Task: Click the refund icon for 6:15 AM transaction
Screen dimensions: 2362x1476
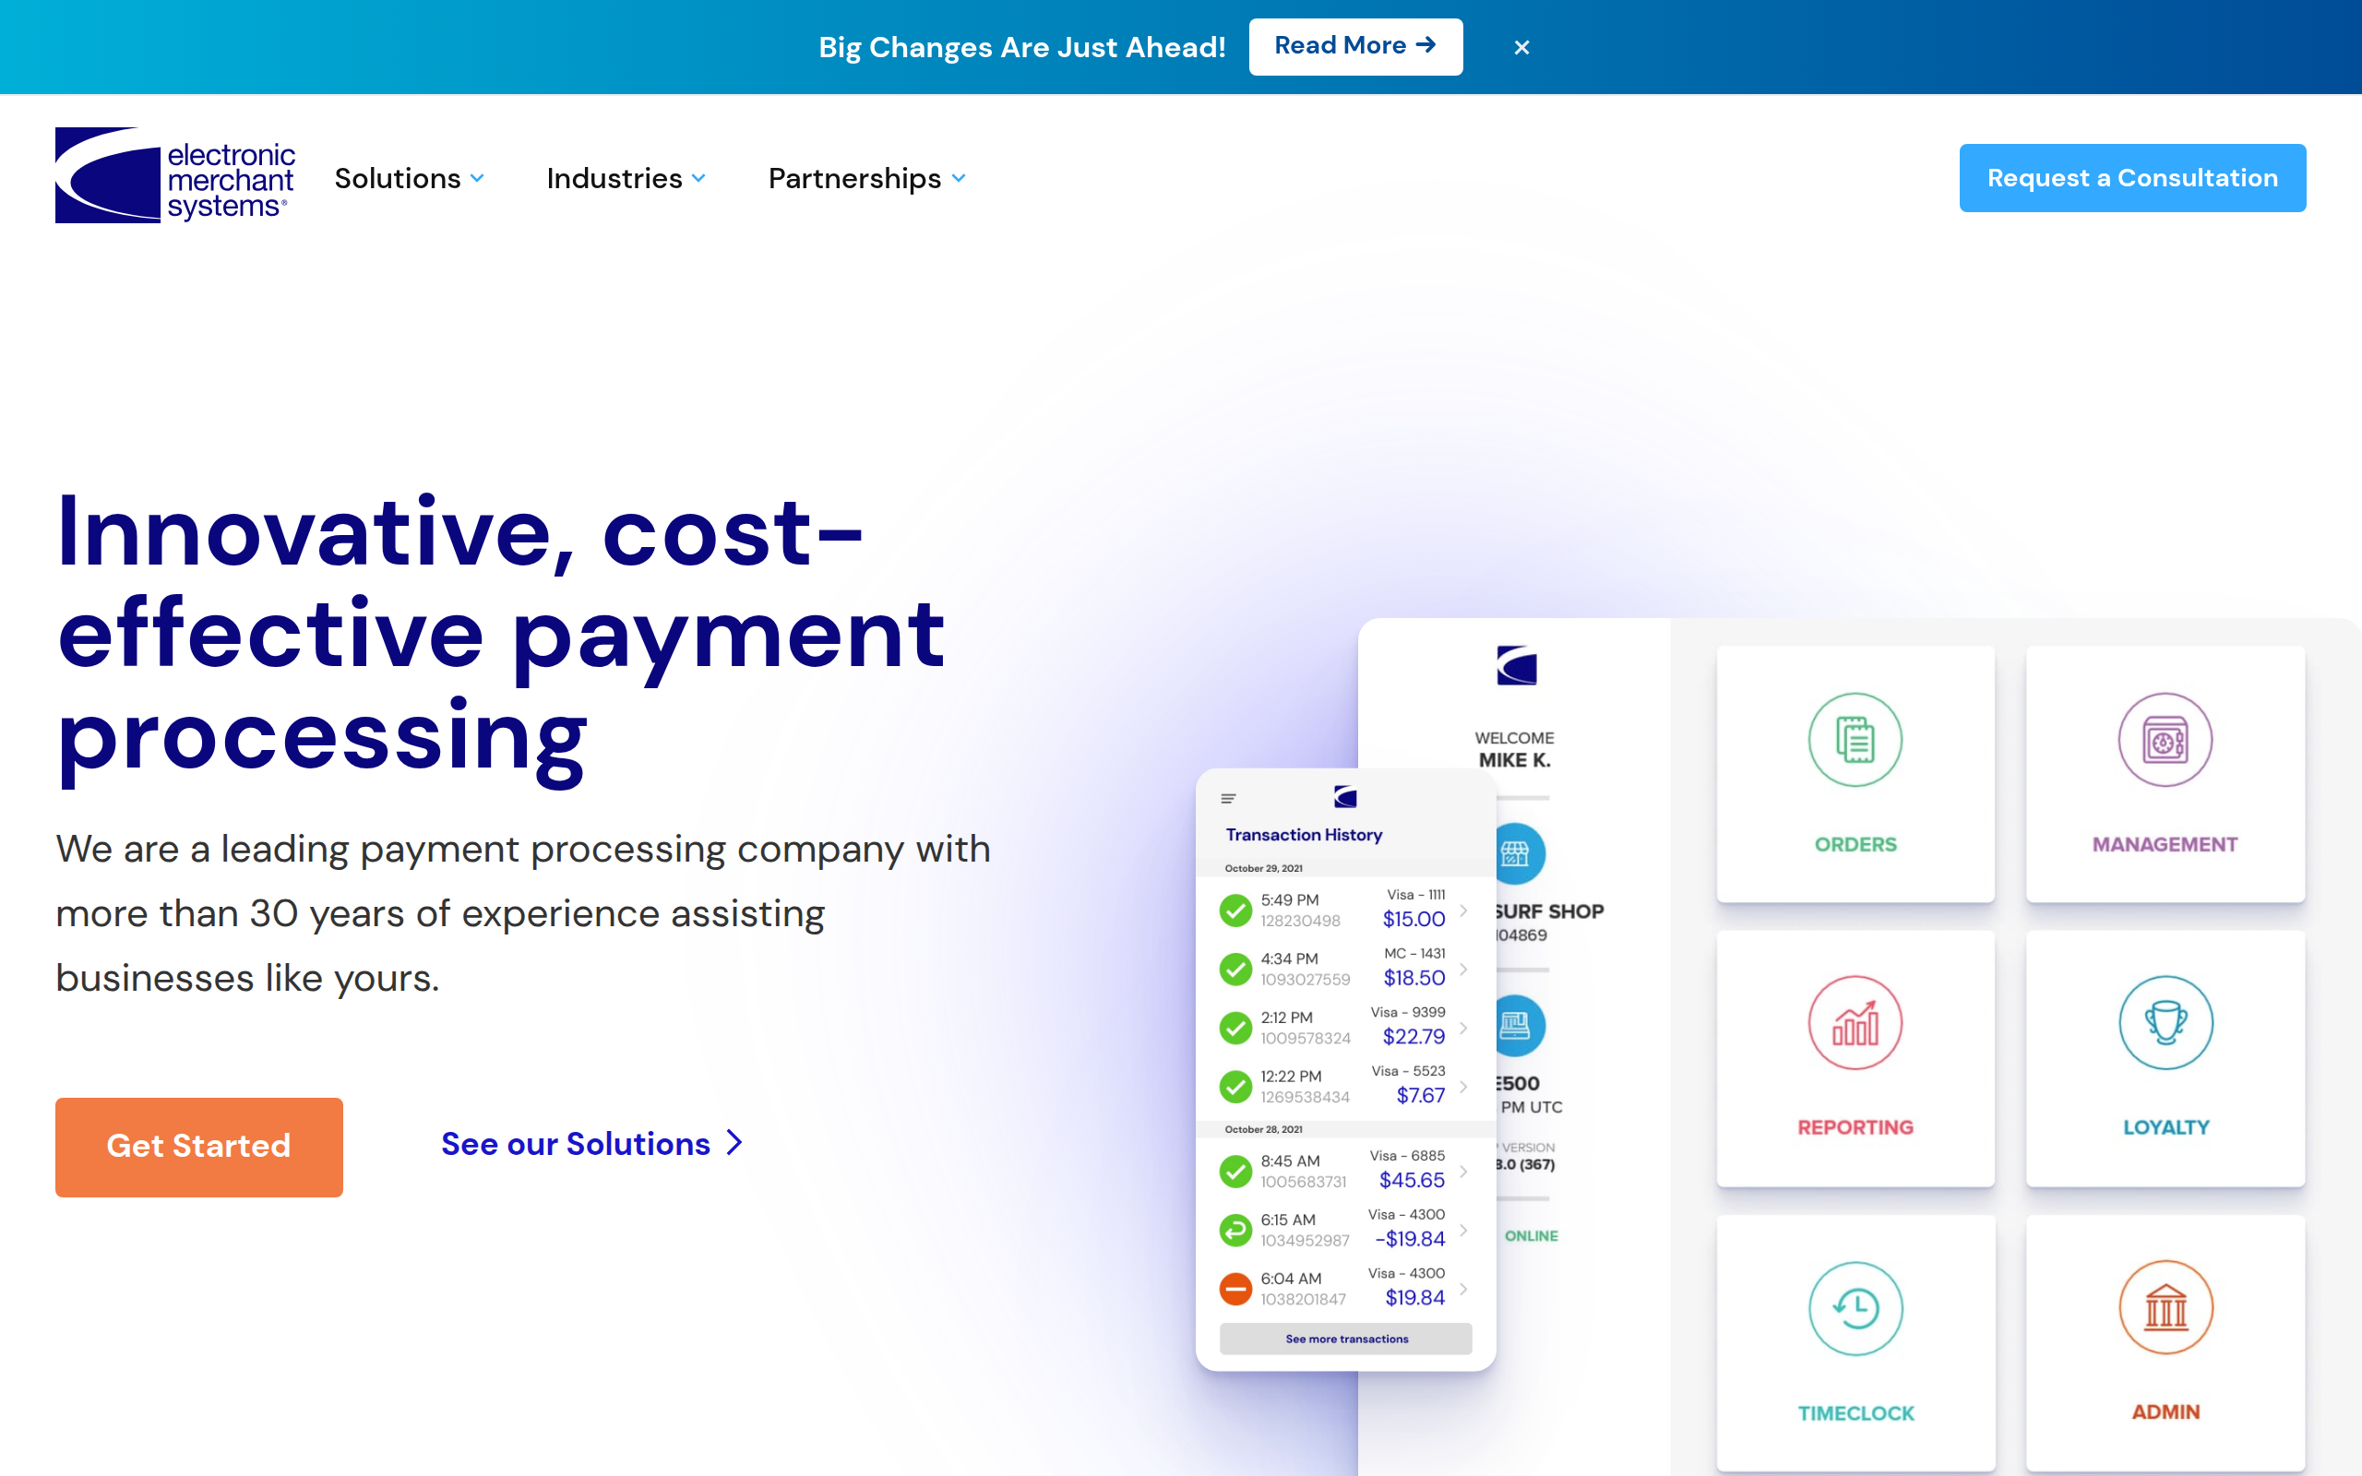Action: click(1235, 1229)
